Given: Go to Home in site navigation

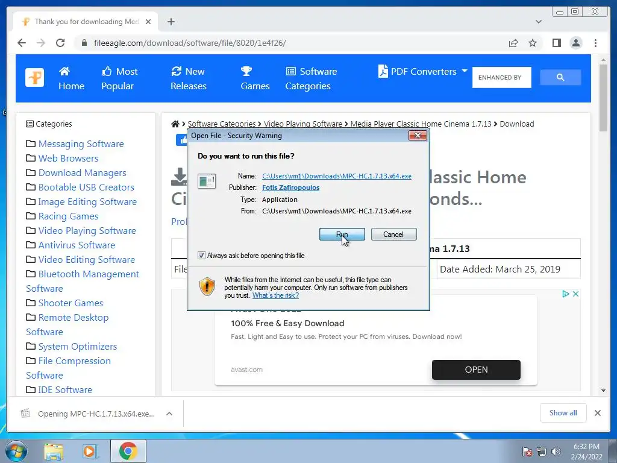Looking at the screenshot, I should pos(71,78).
